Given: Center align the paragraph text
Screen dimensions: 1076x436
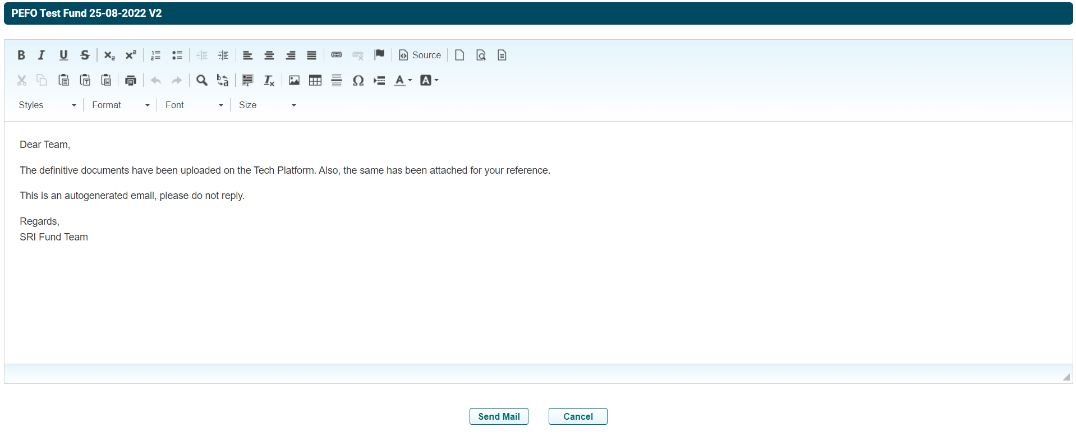Looking at the screenshot, I should click(x=269, y=55).
